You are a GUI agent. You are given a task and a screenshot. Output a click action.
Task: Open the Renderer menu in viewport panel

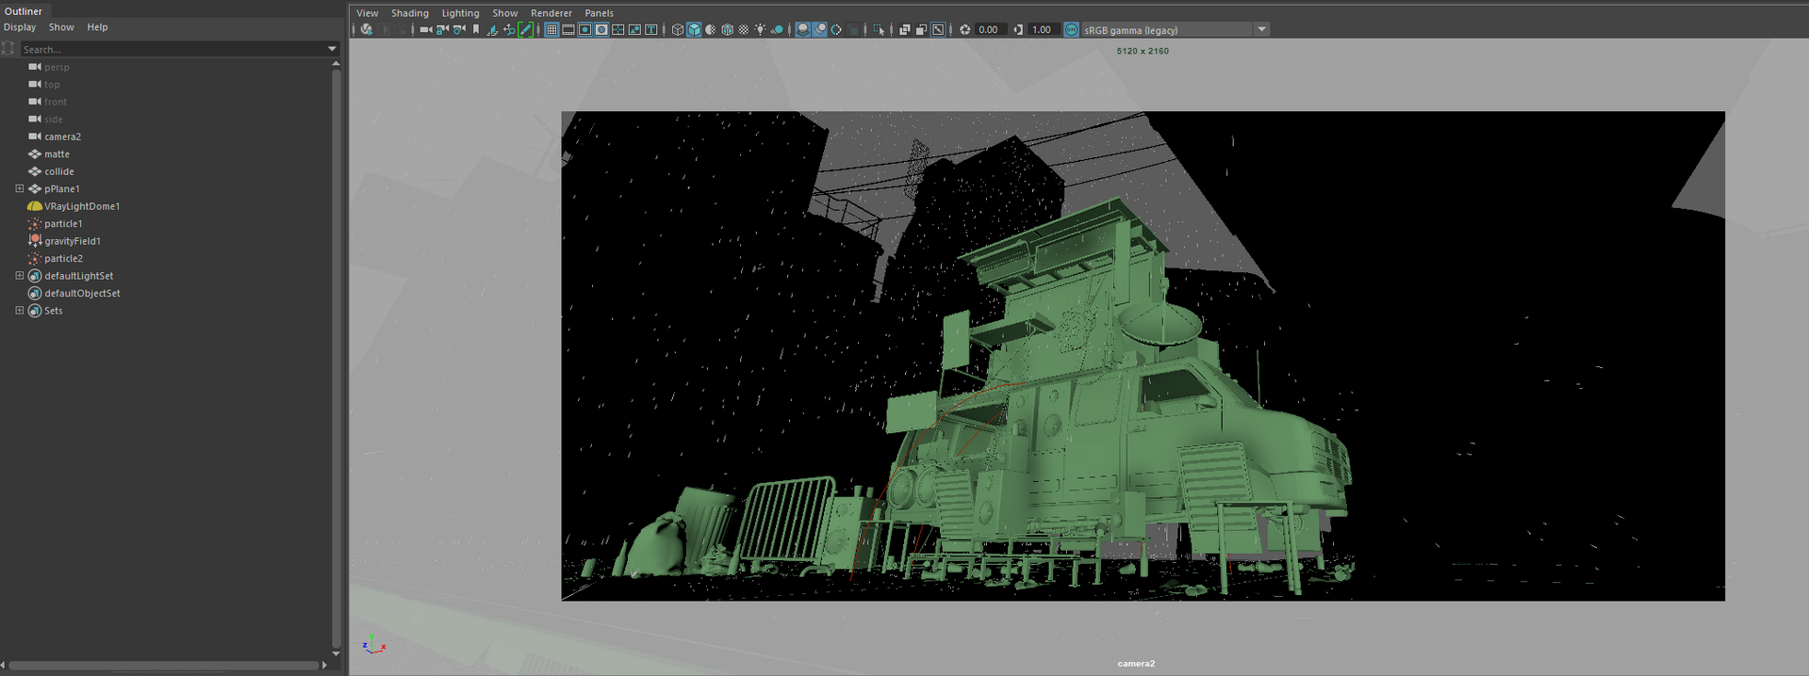(551, 13)
